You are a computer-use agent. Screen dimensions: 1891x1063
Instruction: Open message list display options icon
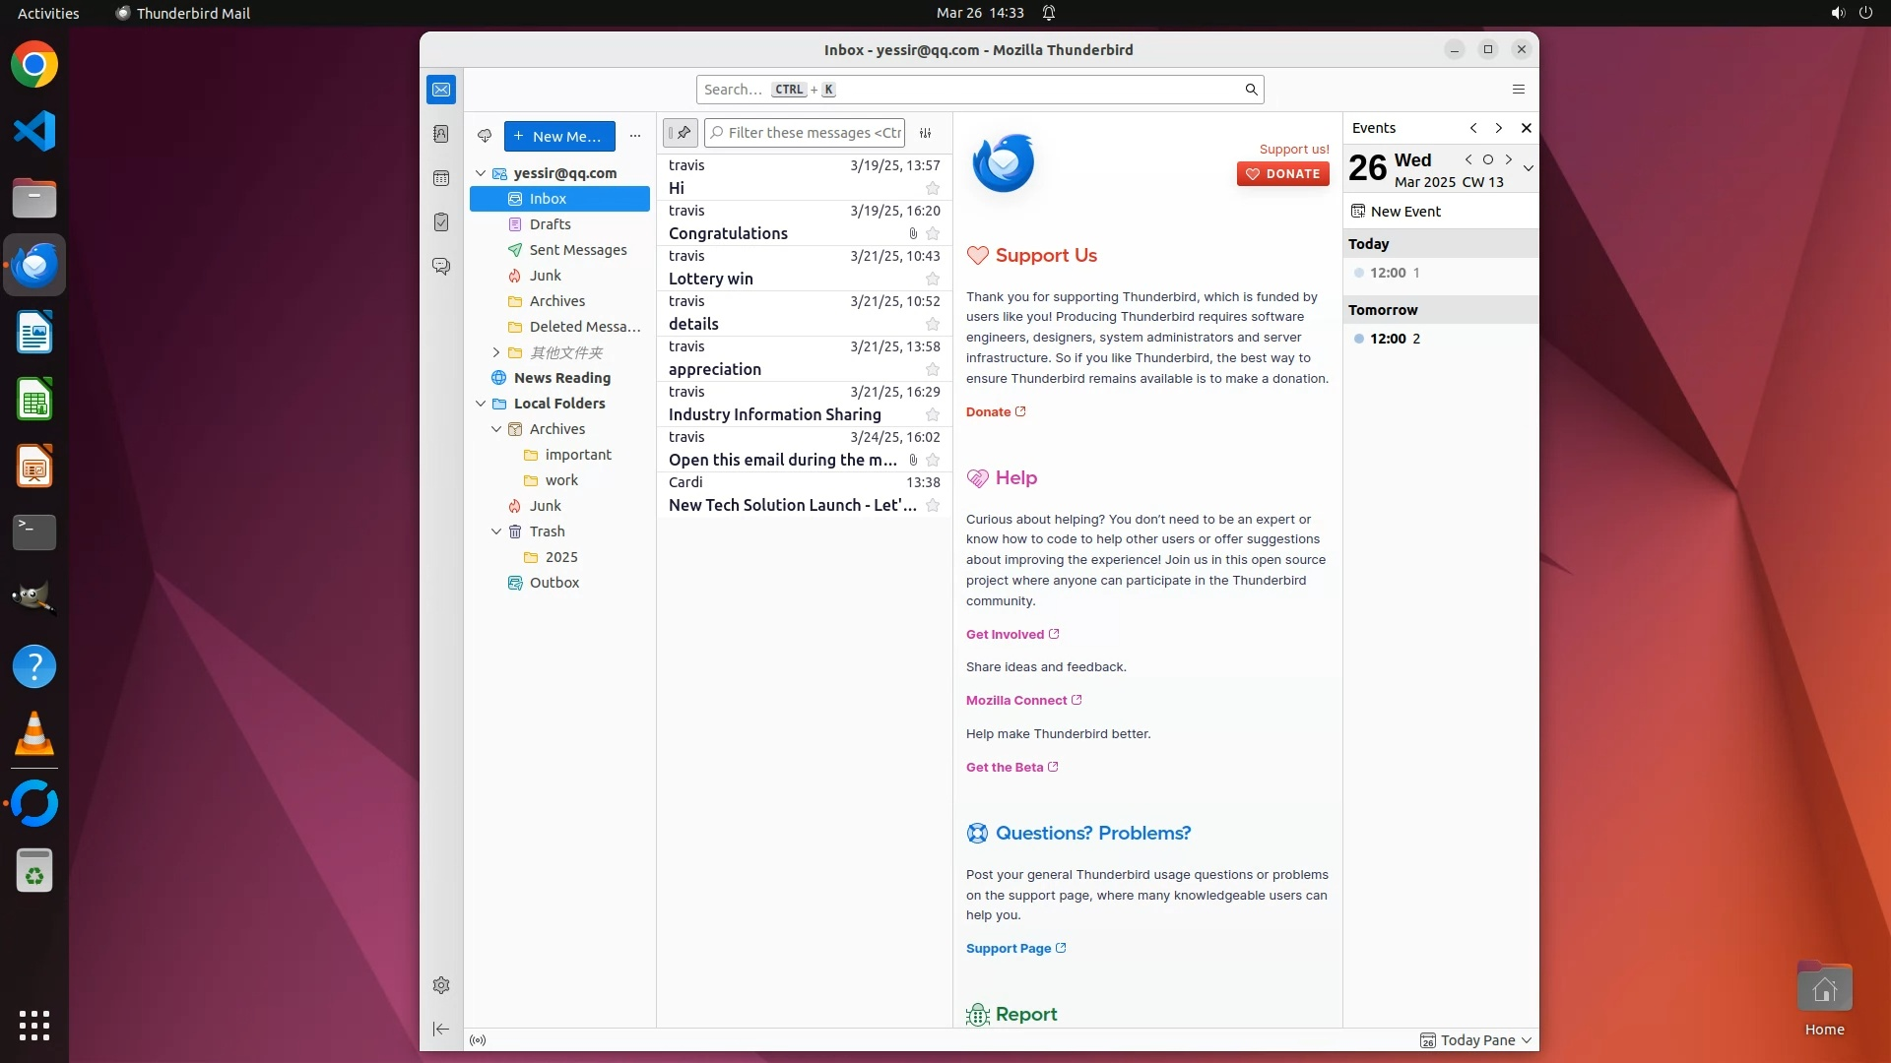coord(926,133)
